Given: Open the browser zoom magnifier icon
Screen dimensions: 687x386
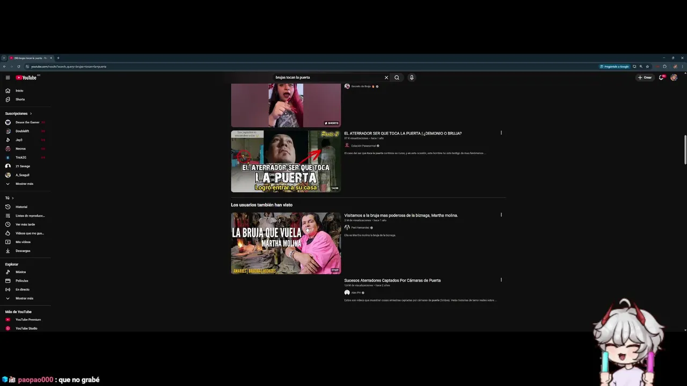Looking at the screenshot, I should (x=641, y=66).
